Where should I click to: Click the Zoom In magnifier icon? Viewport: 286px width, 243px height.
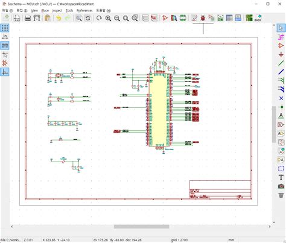[108, 18]
